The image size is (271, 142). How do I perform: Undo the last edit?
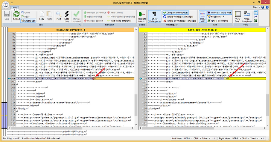(25, 13)
